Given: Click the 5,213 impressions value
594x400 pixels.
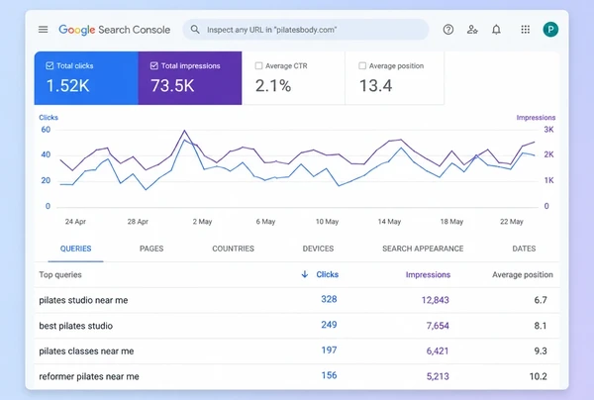Looking at the screenshot, I should click(438, 376).
